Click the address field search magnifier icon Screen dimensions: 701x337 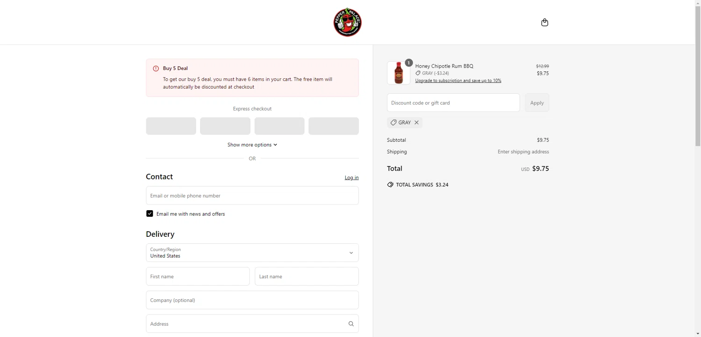[x=351, y=324]
